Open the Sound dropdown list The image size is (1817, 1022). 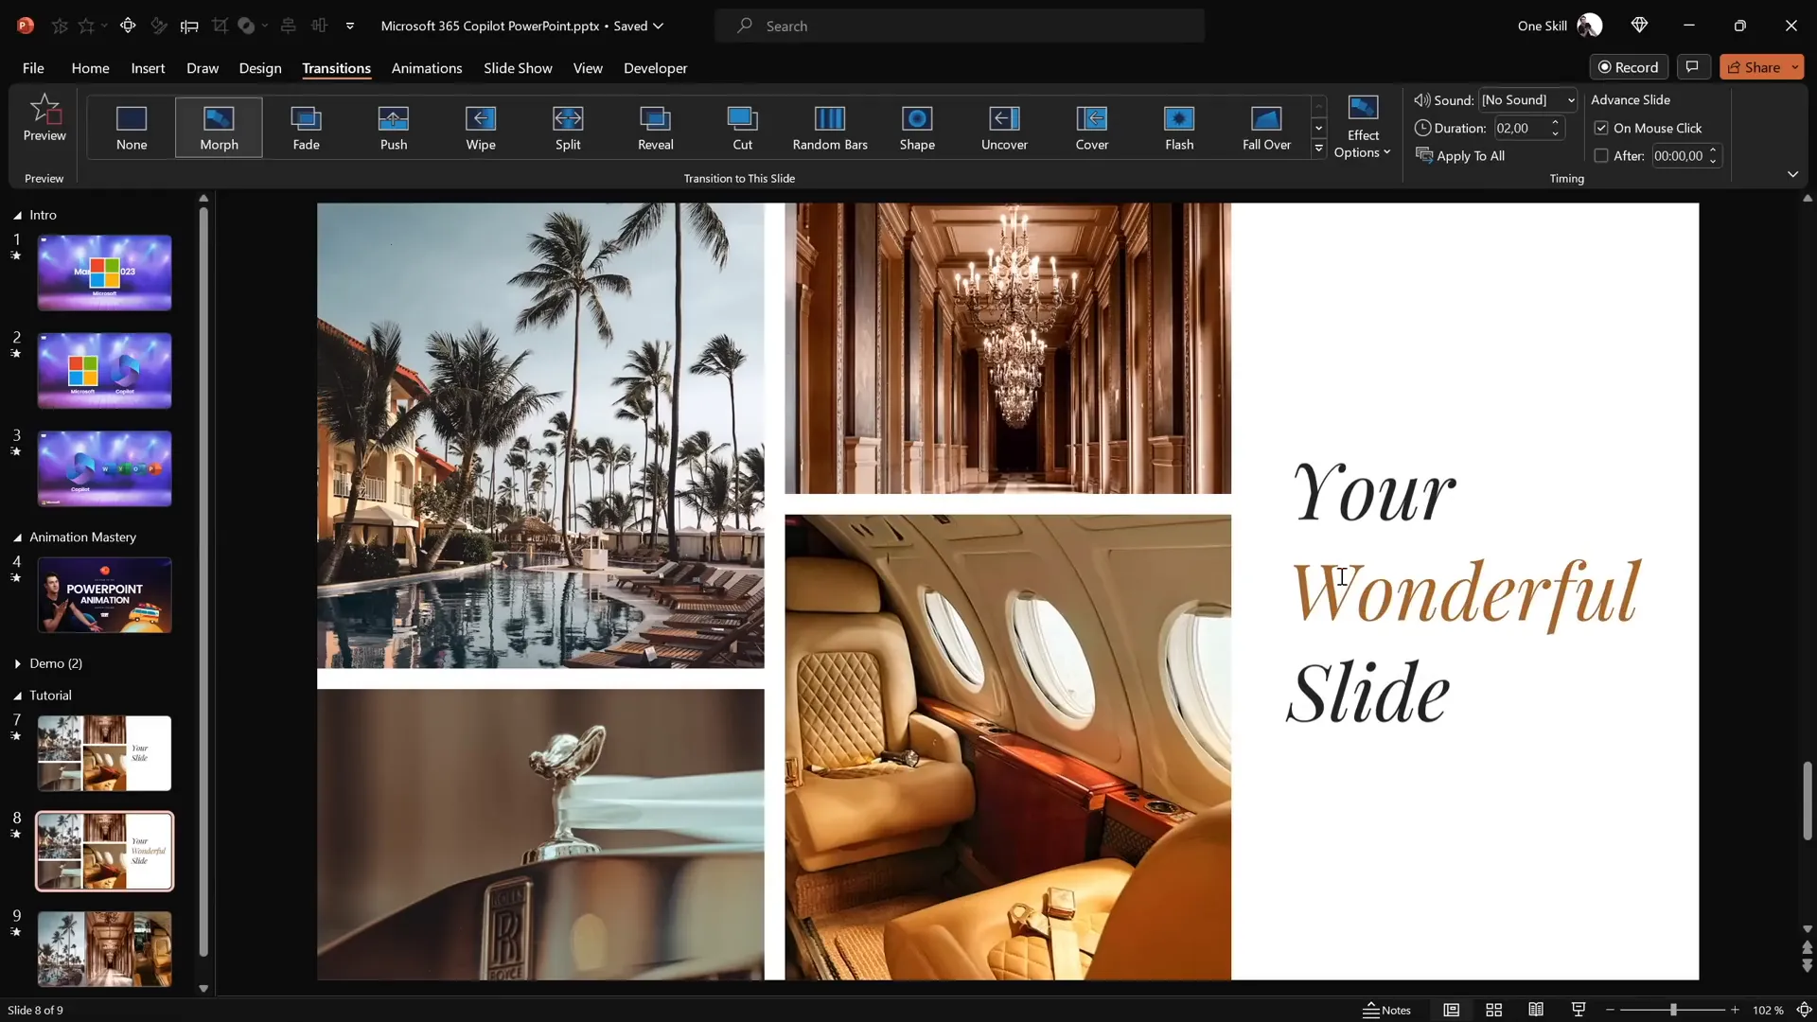click(1571, 100)
